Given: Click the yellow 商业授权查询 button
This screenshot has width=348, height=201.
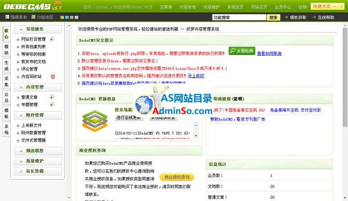Looking at the screenshot, I should tap(177, 177).
